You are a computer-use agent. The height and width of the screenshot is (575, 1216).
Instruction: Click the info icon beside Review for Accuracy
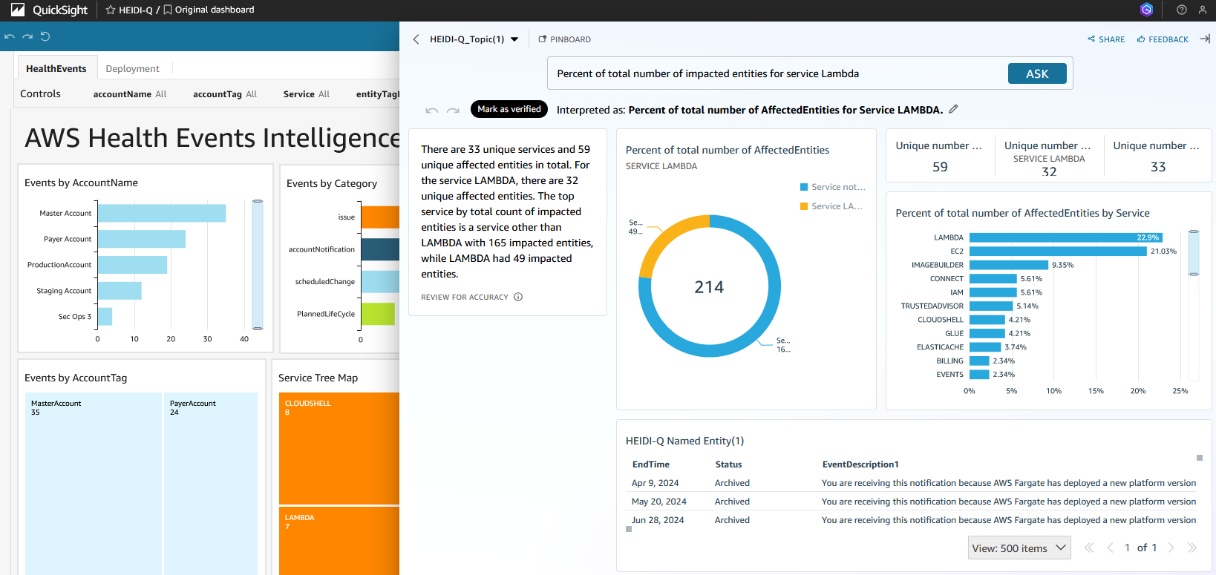pyautogui.click(x=518, y=297)
